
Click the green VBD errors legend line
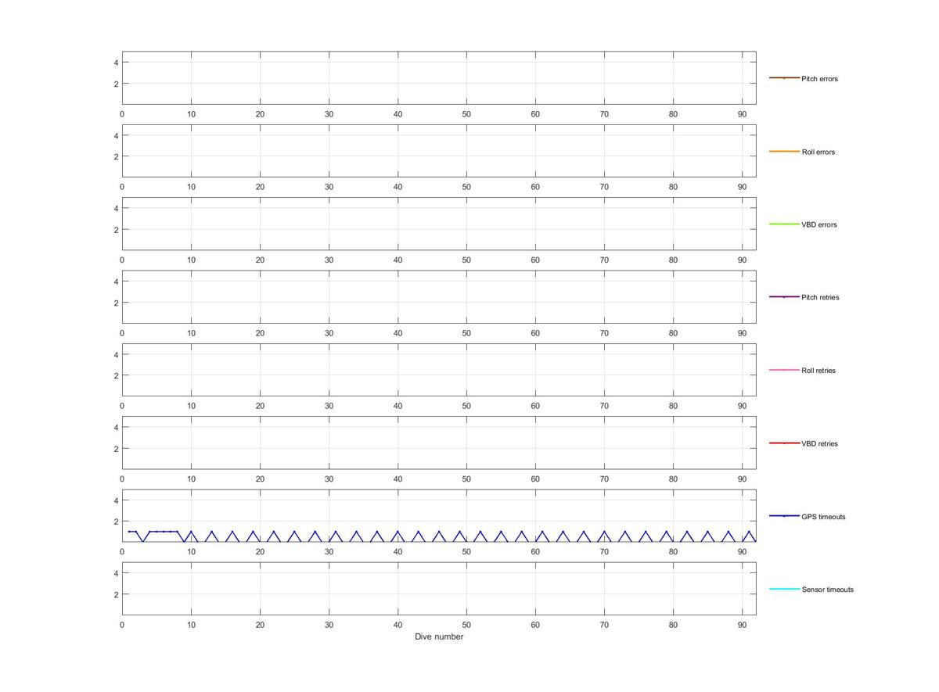click(784, 224)
